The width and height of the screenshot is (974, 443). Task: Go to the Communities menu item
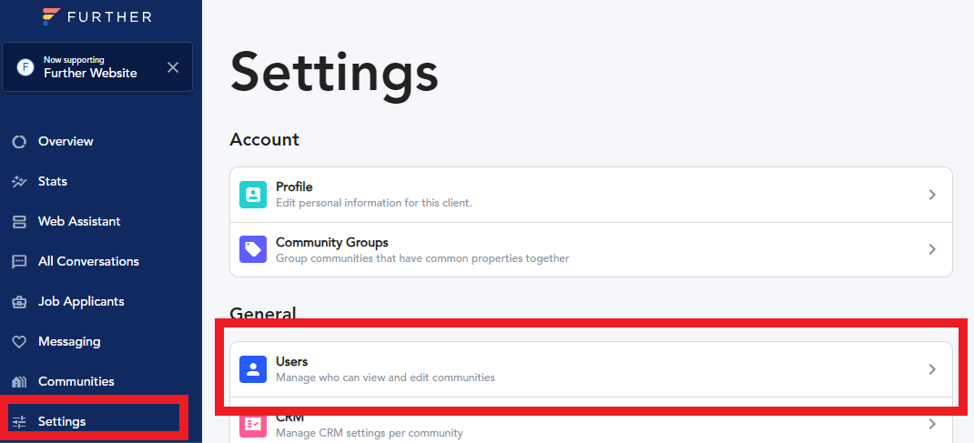[x=76, y=382]
